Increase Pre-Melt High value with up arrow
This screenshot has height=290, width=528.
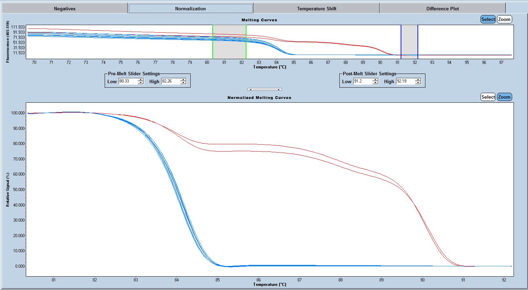[183, 80]
